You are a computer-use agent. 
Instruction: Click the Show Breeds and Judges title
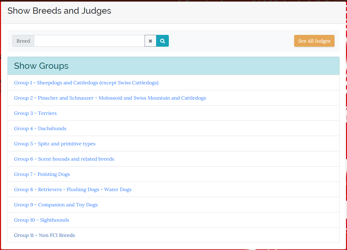(59, 11)
